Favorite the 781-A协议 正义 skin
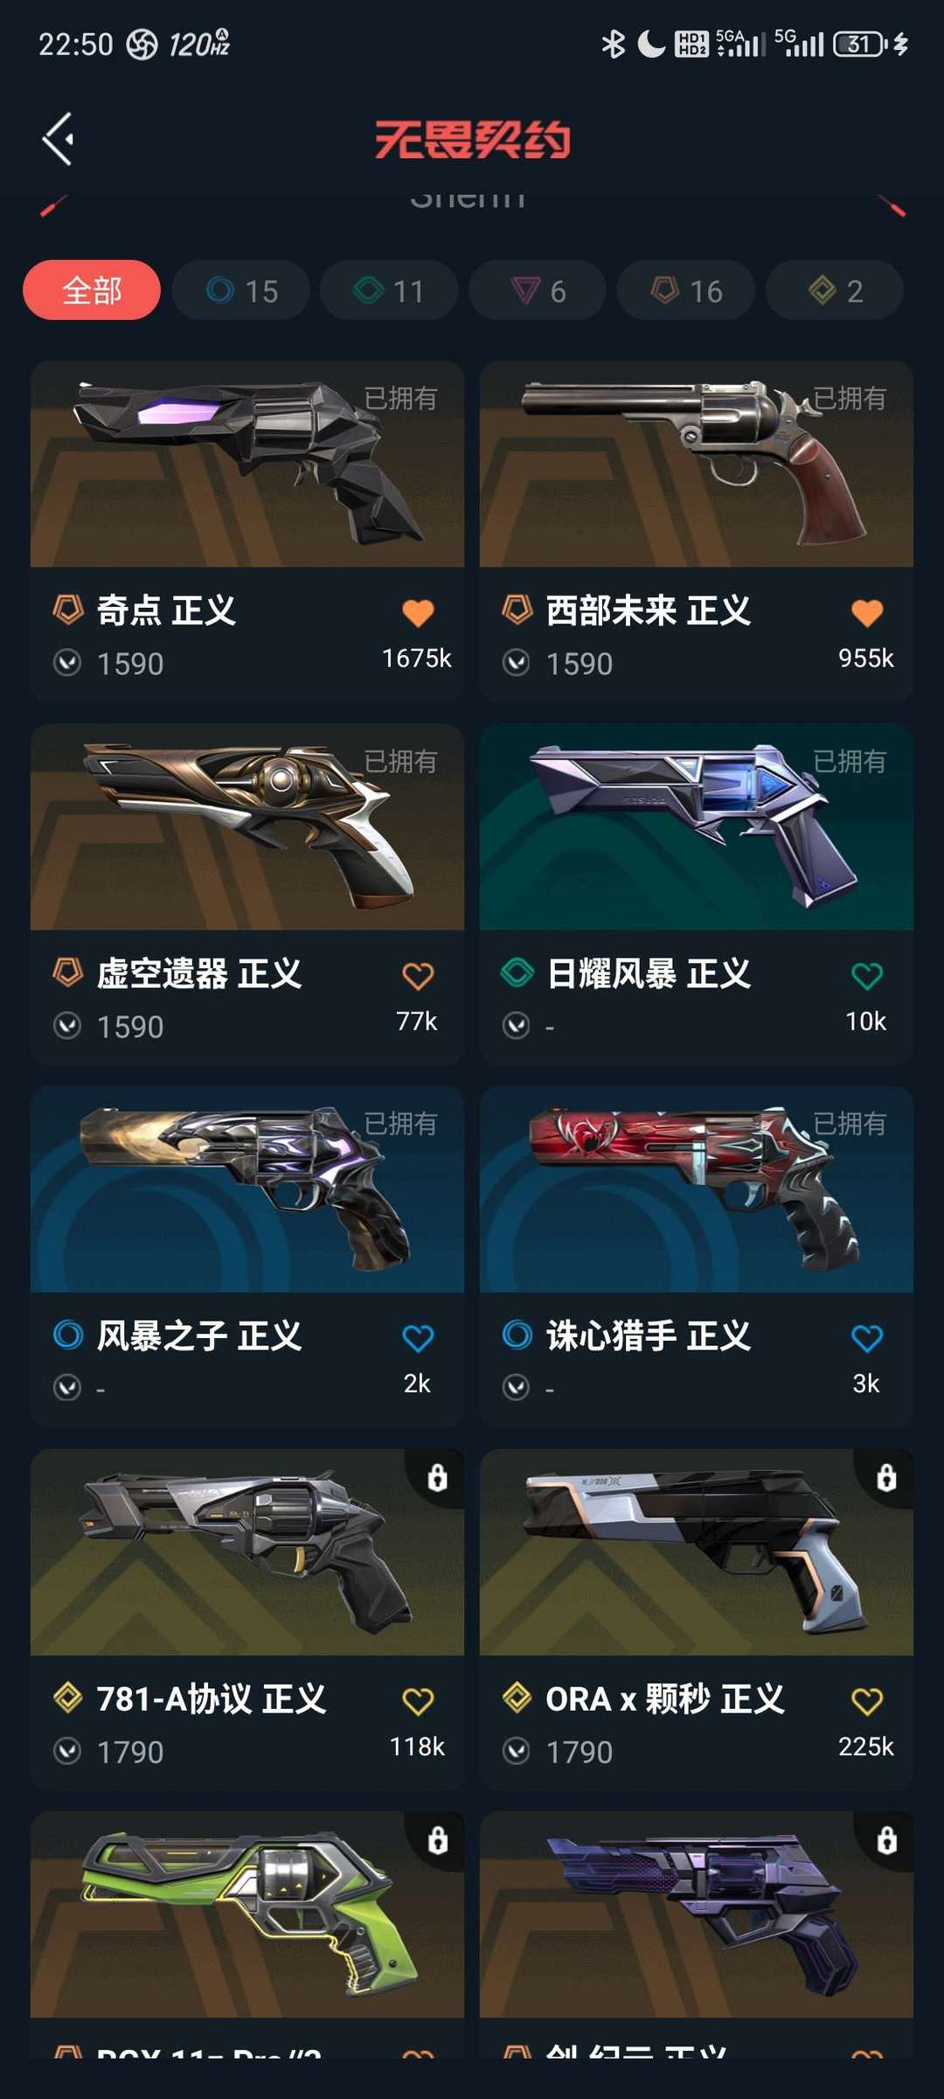The width and height of the screenshot is (944, 2099). [418, 1701]
